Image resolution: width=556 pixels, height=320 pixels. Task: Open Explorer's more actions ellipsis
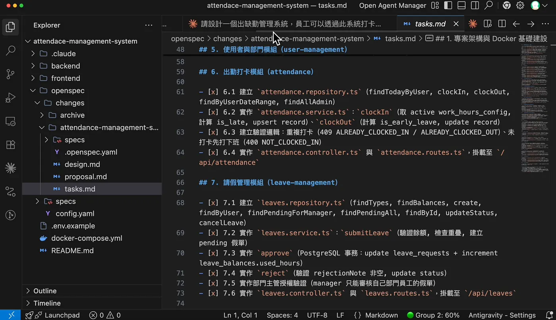click(x=149, y=25)
